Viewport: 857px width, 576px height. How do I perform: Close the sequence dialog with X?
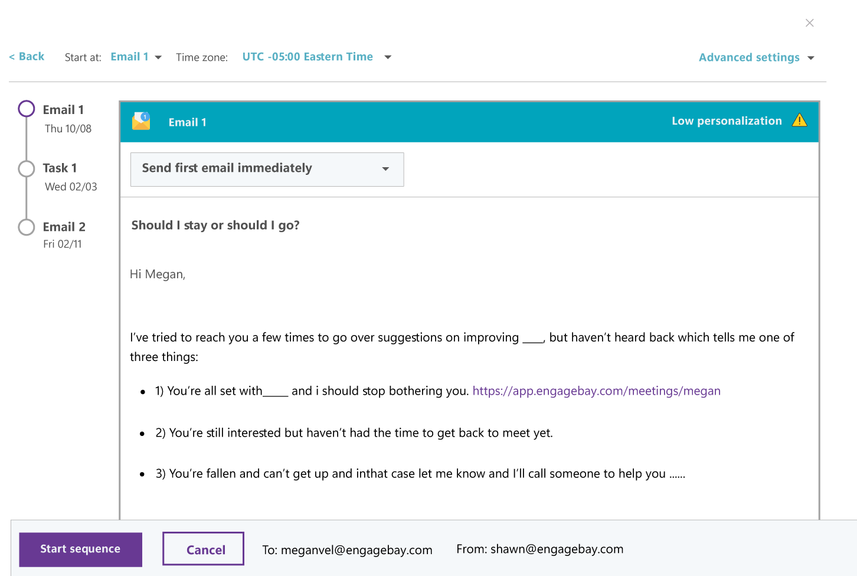[x=809, y=23]
